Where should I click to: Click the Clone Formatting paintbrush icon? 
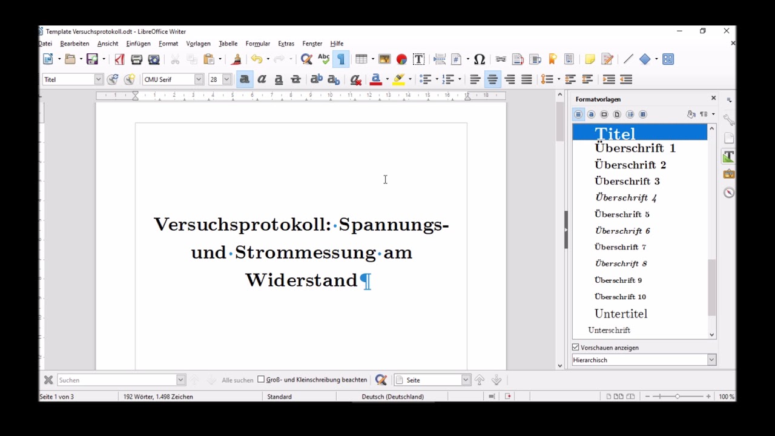pos(236,59)
